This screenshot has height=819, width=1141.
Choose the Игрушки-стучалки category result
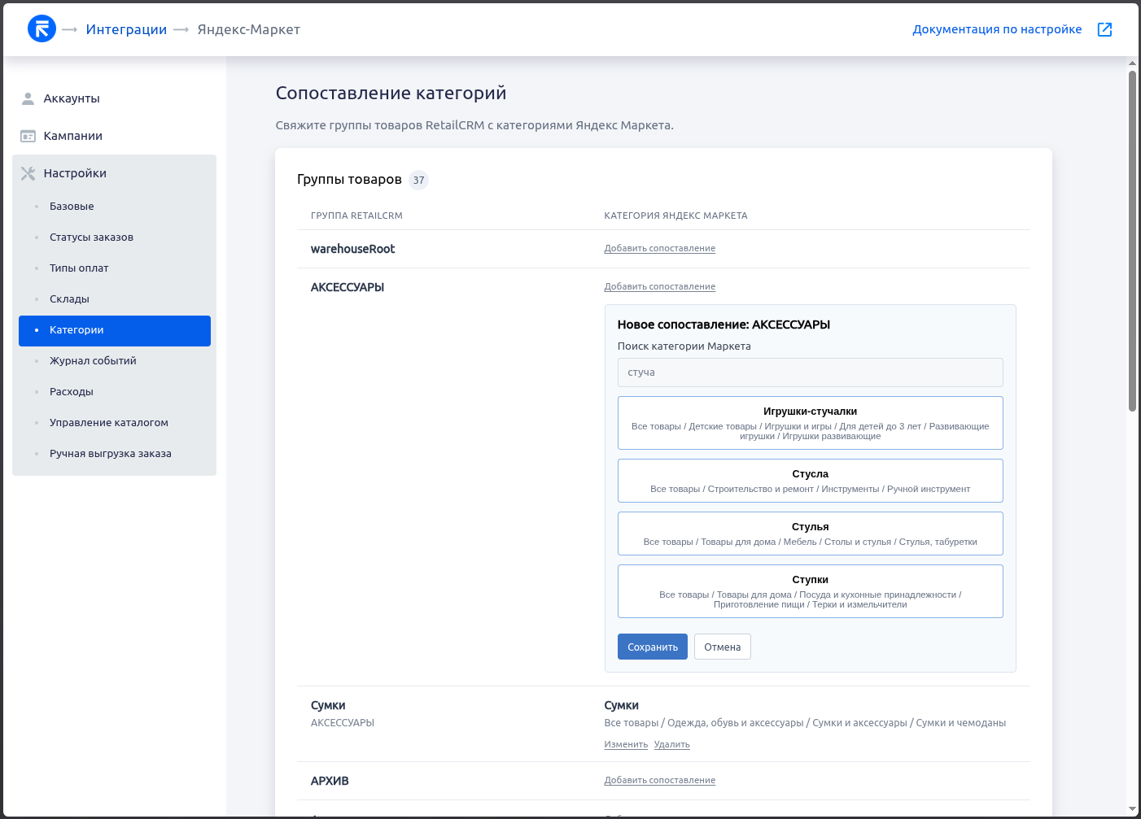[810, 423]
